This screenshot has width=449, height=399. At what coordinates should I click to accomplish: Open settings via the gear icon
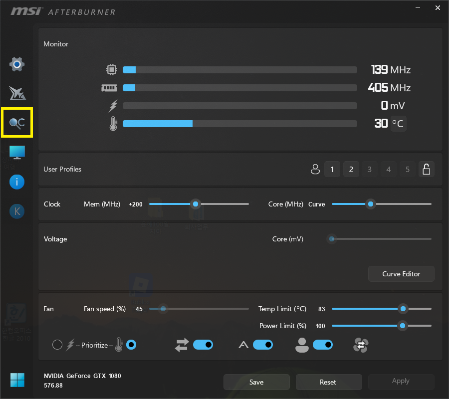17,64
